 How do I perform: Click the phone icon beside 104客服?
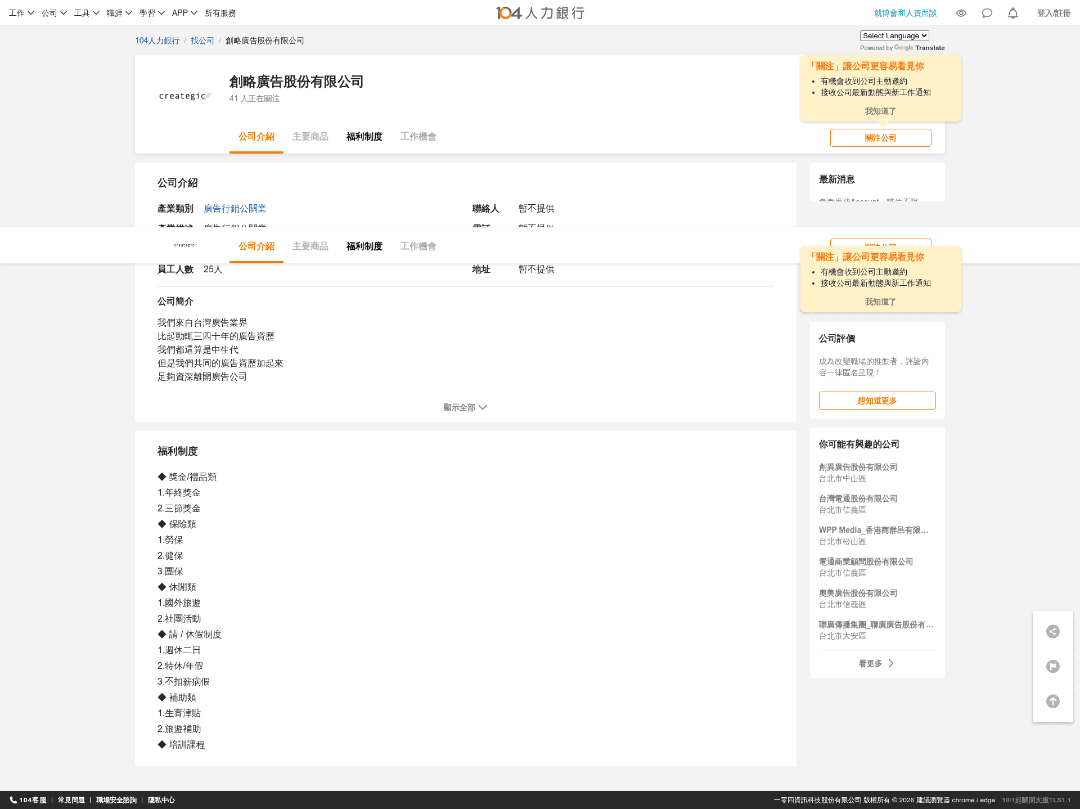click(x=13, y=800)
